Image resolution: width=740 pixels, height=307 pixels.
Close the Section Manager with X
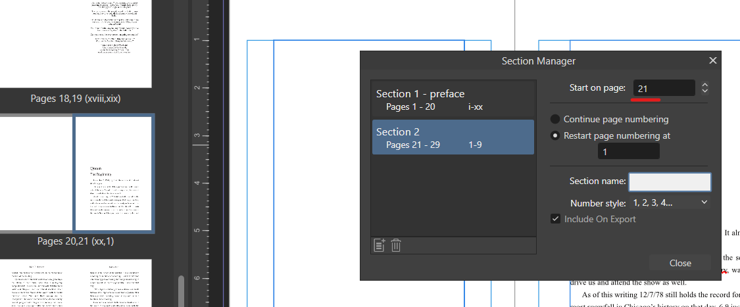pos(712,60)
